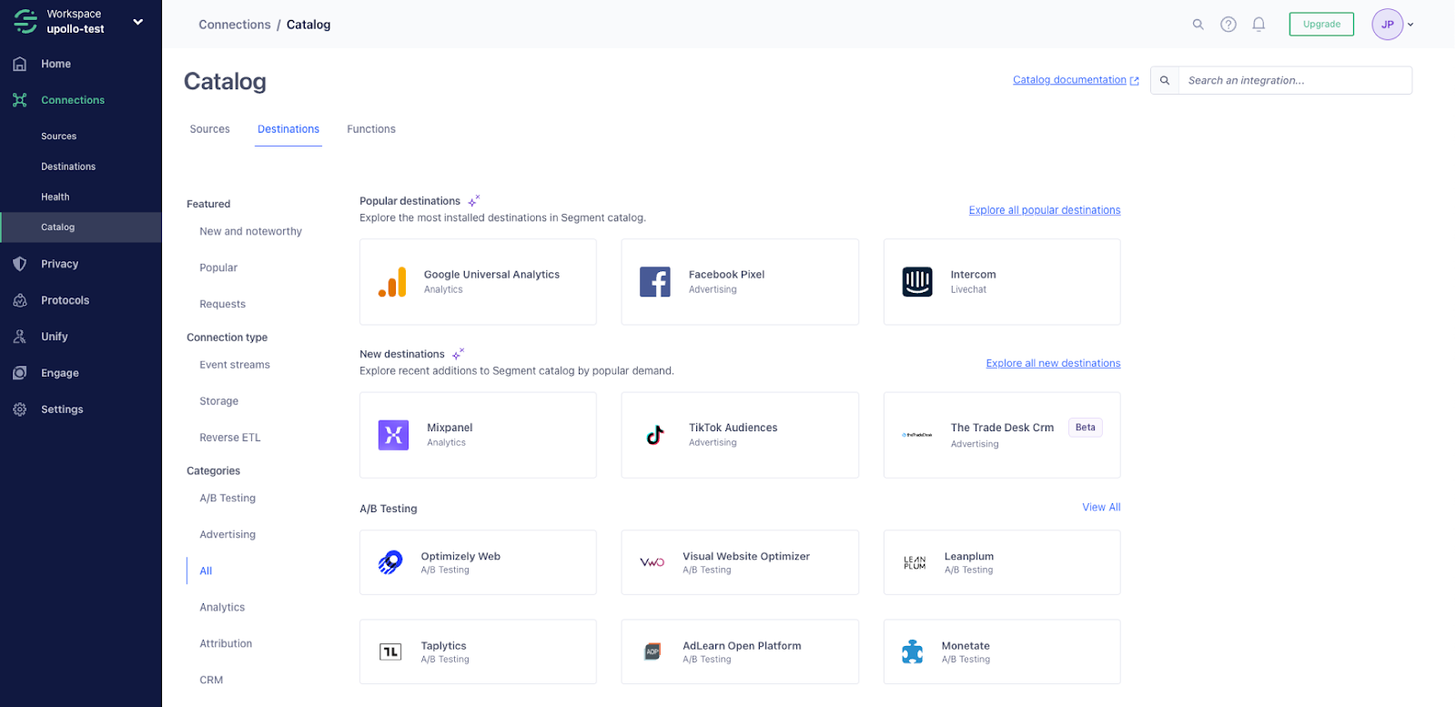Select Analytics category filter
This screenshot has width=1456, height=707.
coord(222,608)
